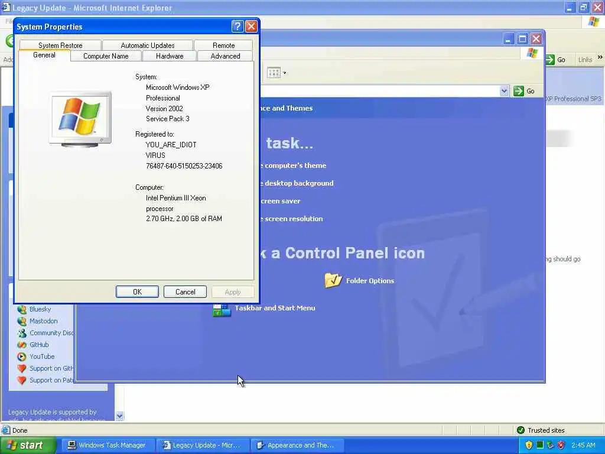The width and height of the screenshot is (605, 454).
Task: Click the Internet Explorer title bar icon
Action: point(6,7)
